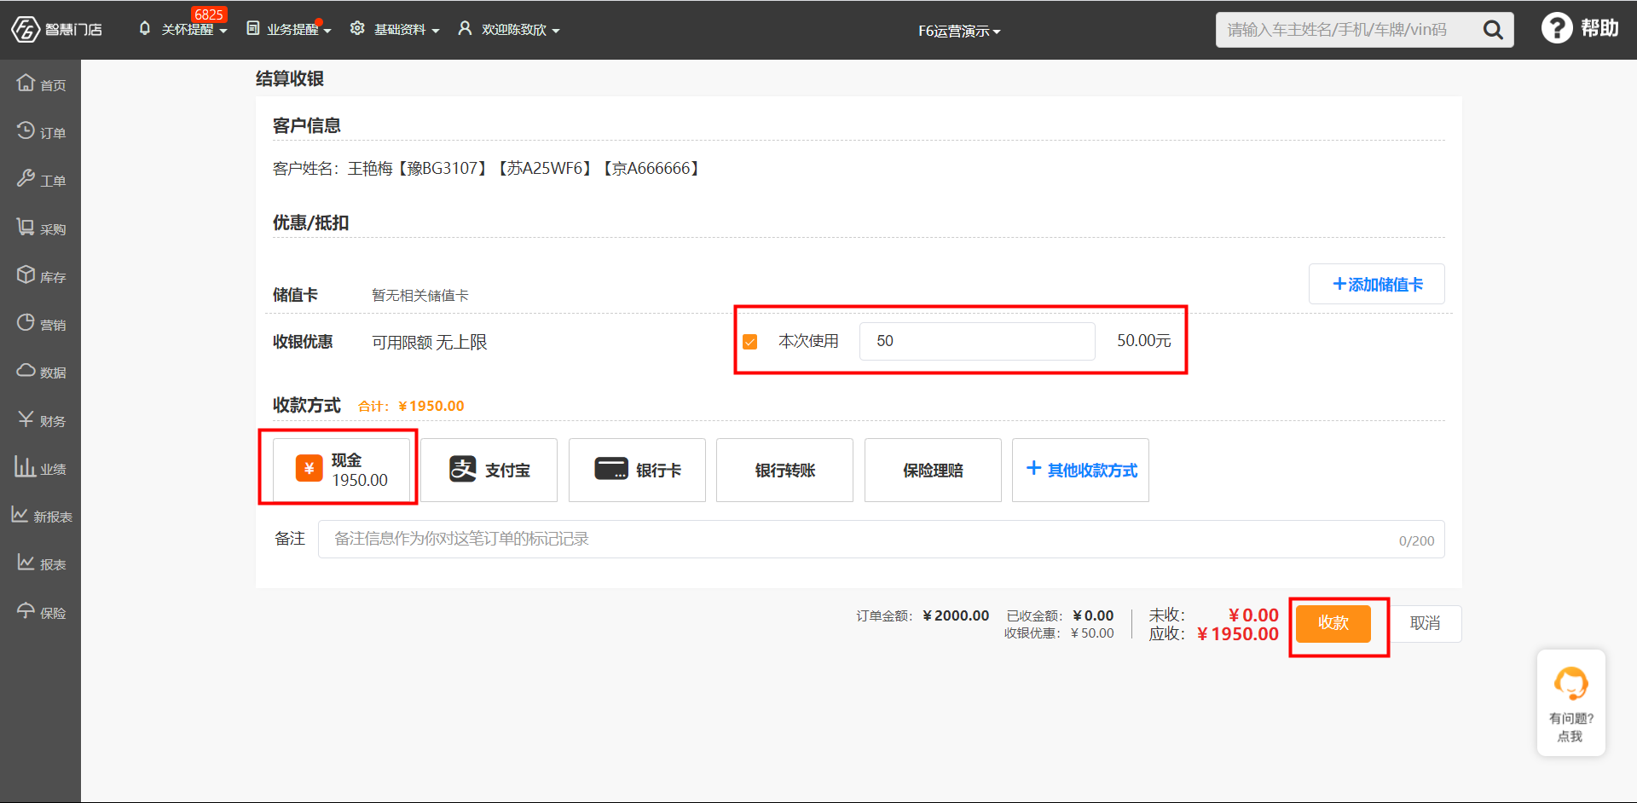Open 工单 wrench icon in sidebar

26,178
